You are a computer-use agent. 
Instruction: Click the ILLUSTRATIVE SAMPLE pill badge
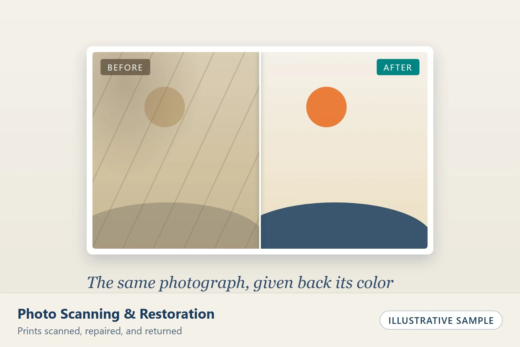pos(441,320)
